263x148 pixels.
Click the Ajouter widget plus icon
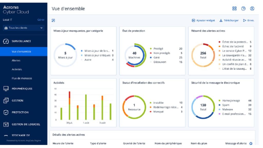pyautogui.click(x=193, y=20)
